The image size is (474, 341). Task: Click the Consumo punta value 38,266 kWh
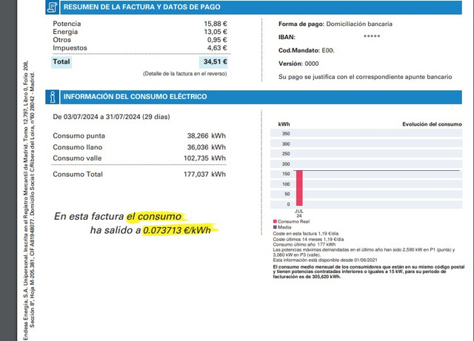click(x=206, y=136)
